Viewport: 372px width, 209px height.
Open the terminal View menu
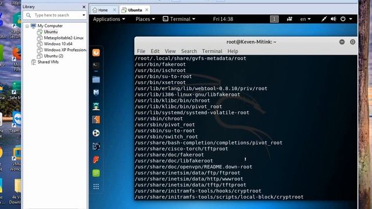tap(170, 51)
